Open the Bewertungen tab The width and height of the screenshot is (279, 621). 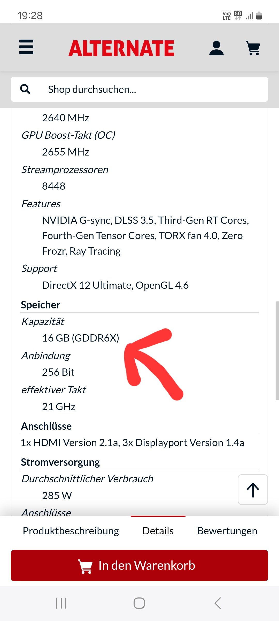click(227, 531)
